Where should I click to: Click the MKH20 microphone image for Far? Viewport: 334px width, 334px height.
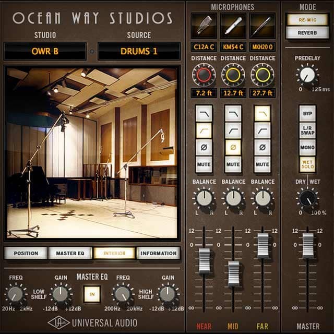(262, 25)
